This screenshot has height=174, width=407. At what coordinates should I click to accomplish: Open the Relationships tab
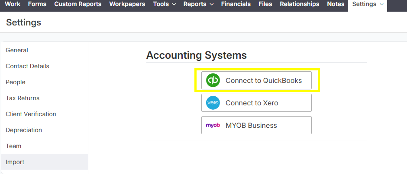coord(300,4)
